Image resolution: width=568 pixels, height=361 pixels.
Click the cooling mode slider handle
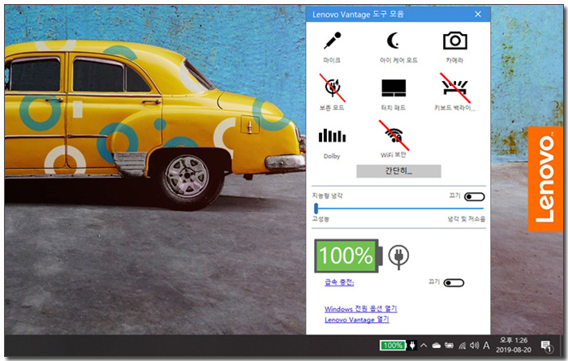[316, 208]
